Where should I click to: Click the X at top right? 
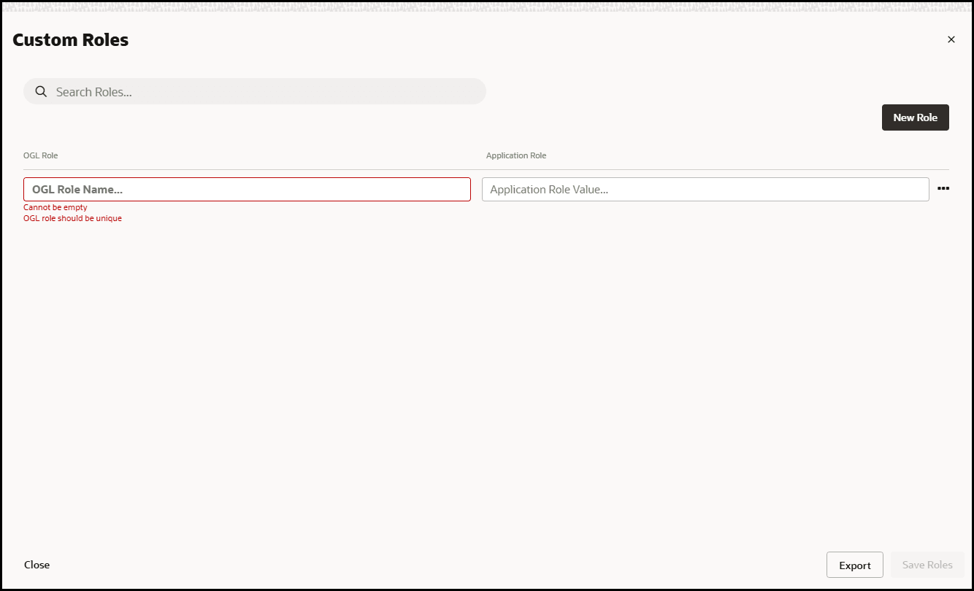point(951,39)
